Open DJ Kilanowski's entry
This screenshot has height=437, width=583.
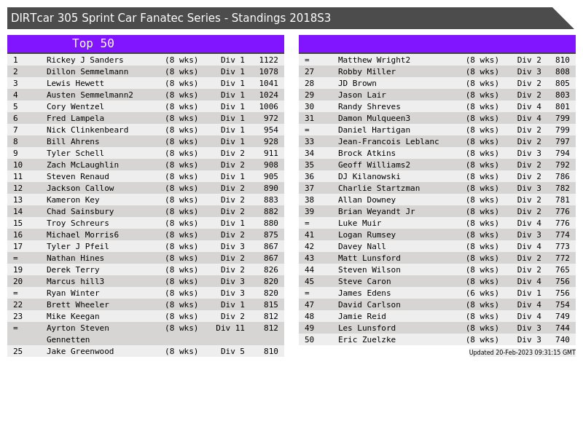click(x=369, y=176)
